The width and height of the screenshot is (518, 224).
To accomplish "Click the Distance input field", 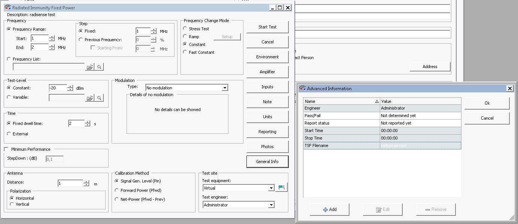I will coord(70,183).
